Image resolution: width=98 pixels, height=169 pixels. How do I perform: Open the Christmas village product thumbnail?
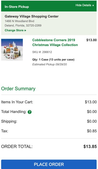coord(12,50)
